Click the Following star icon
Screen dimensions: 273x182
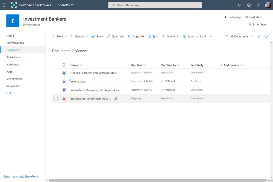pos(226,17)
